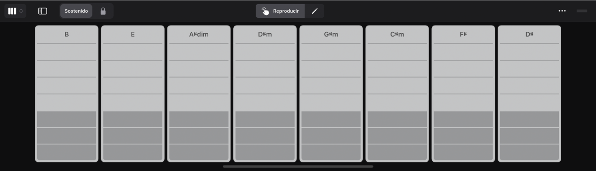The width and height of the screenshot is (596, 171).
Task: Toggle the Sostenido sustain button
Action: (x=76, y=11)
